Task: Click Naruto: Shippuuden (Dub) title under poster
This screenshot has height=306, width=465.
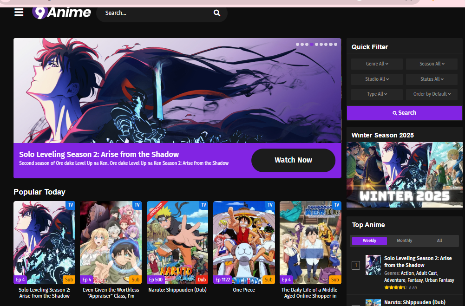Action: (x=177, y=290)
